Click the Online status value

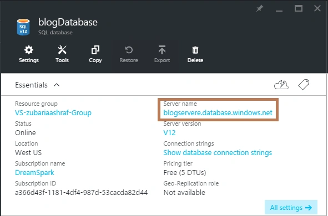(x=26, y=133)
